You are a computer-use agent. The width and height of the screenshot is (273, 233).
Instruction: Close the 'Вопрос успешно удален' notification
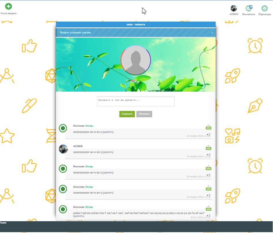(x=212, y=33)
